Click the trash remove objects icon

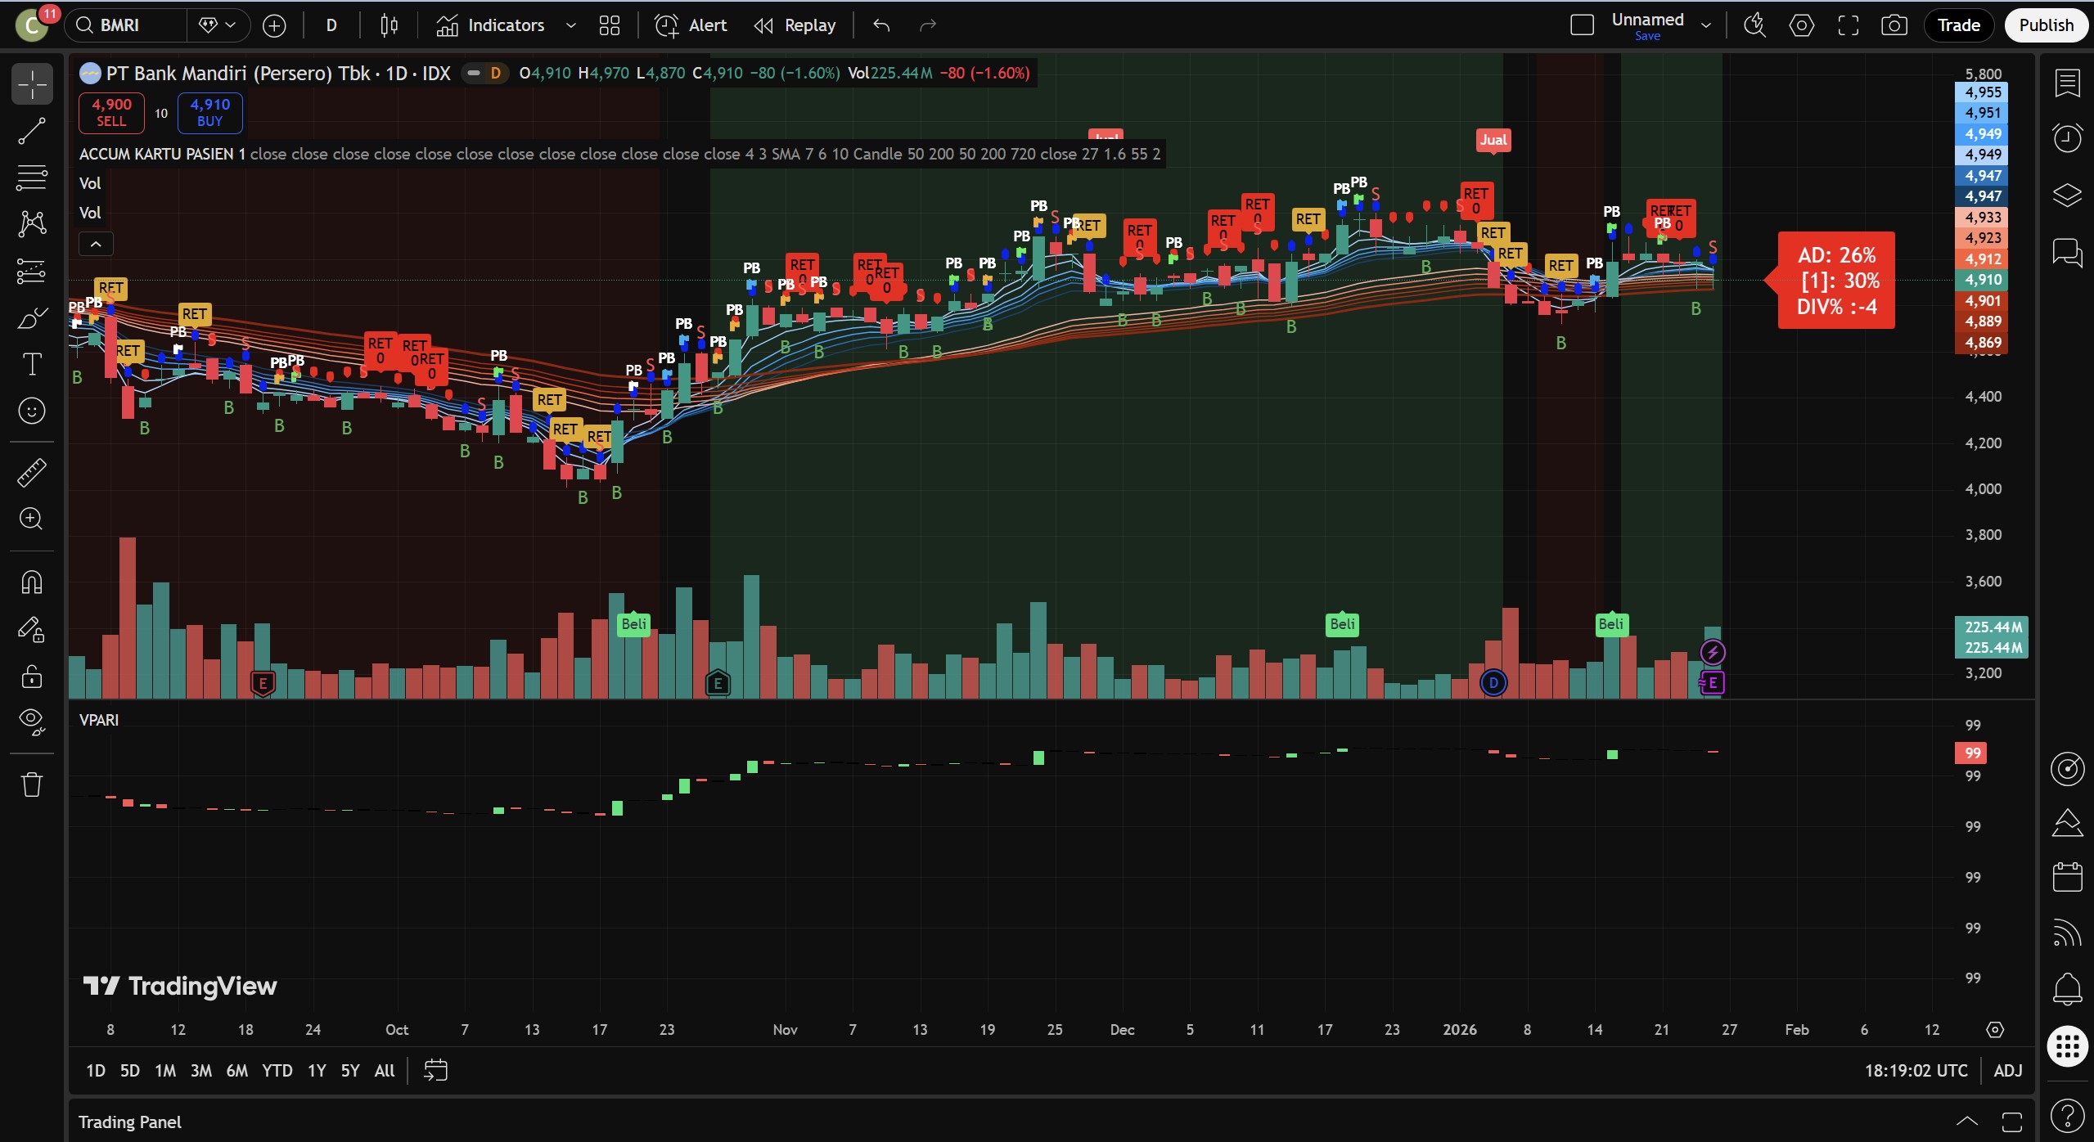32,785
